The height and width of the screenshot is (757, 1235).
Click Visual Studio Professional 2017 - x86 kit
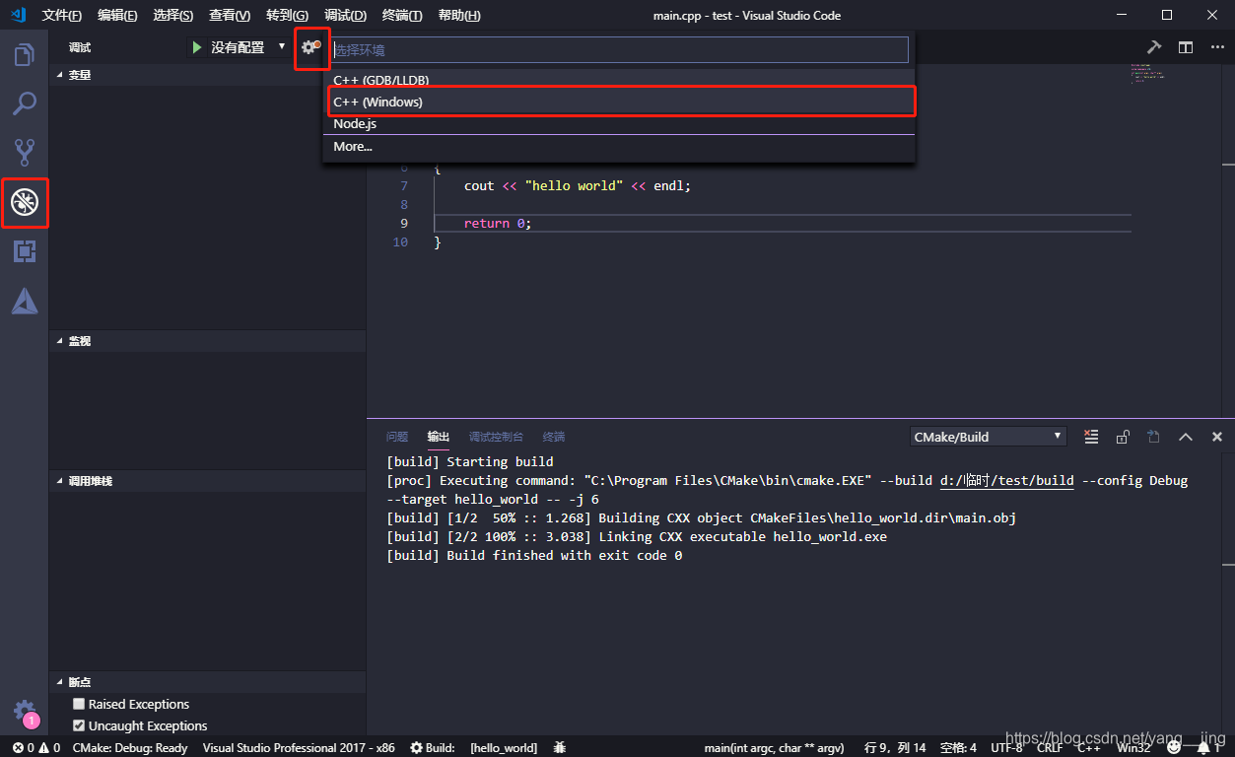299,747
